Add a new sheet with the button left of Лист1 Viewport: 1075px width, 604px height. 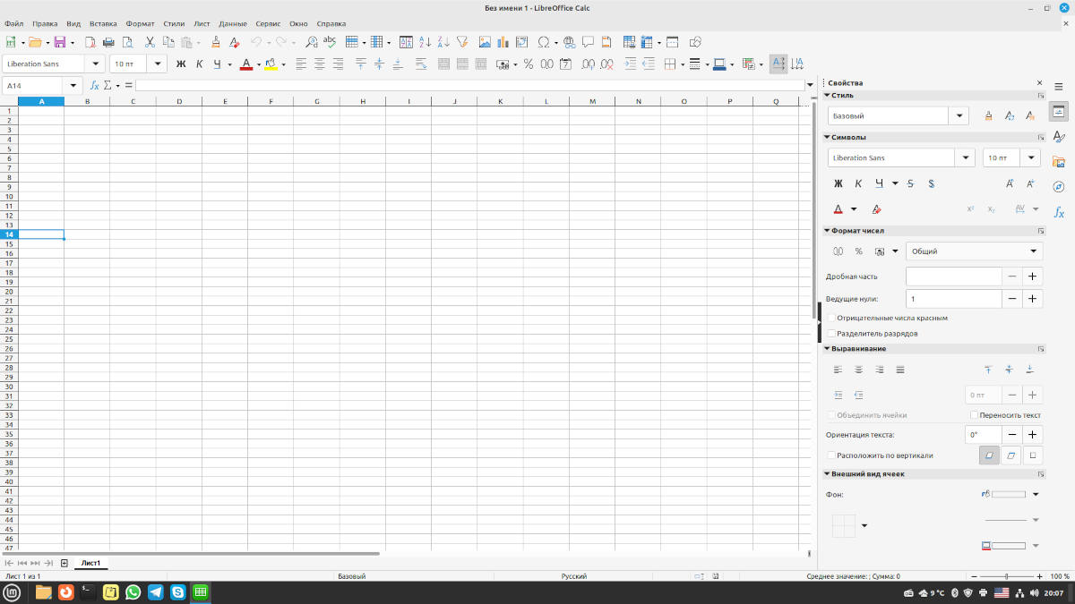[x=64, y=564]
